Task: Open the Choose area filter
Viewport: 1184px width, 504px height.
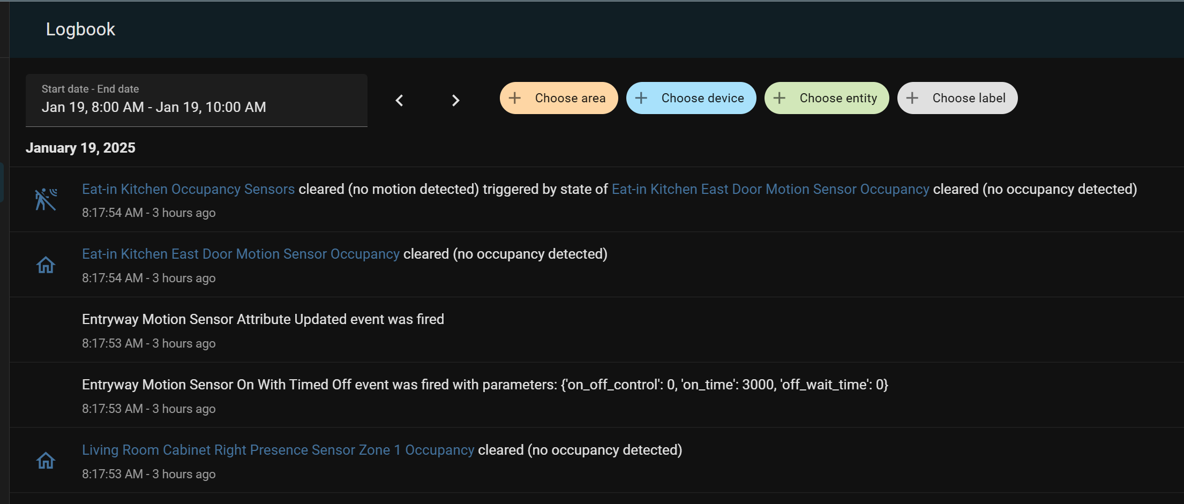Action: (569, 98)
